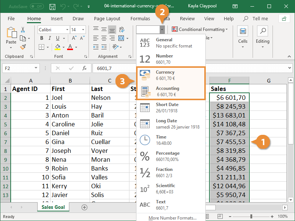The height and width of the screenshot is (221, 295).
Task: Switch to the Formulas tab
Action: click(140, 19)
